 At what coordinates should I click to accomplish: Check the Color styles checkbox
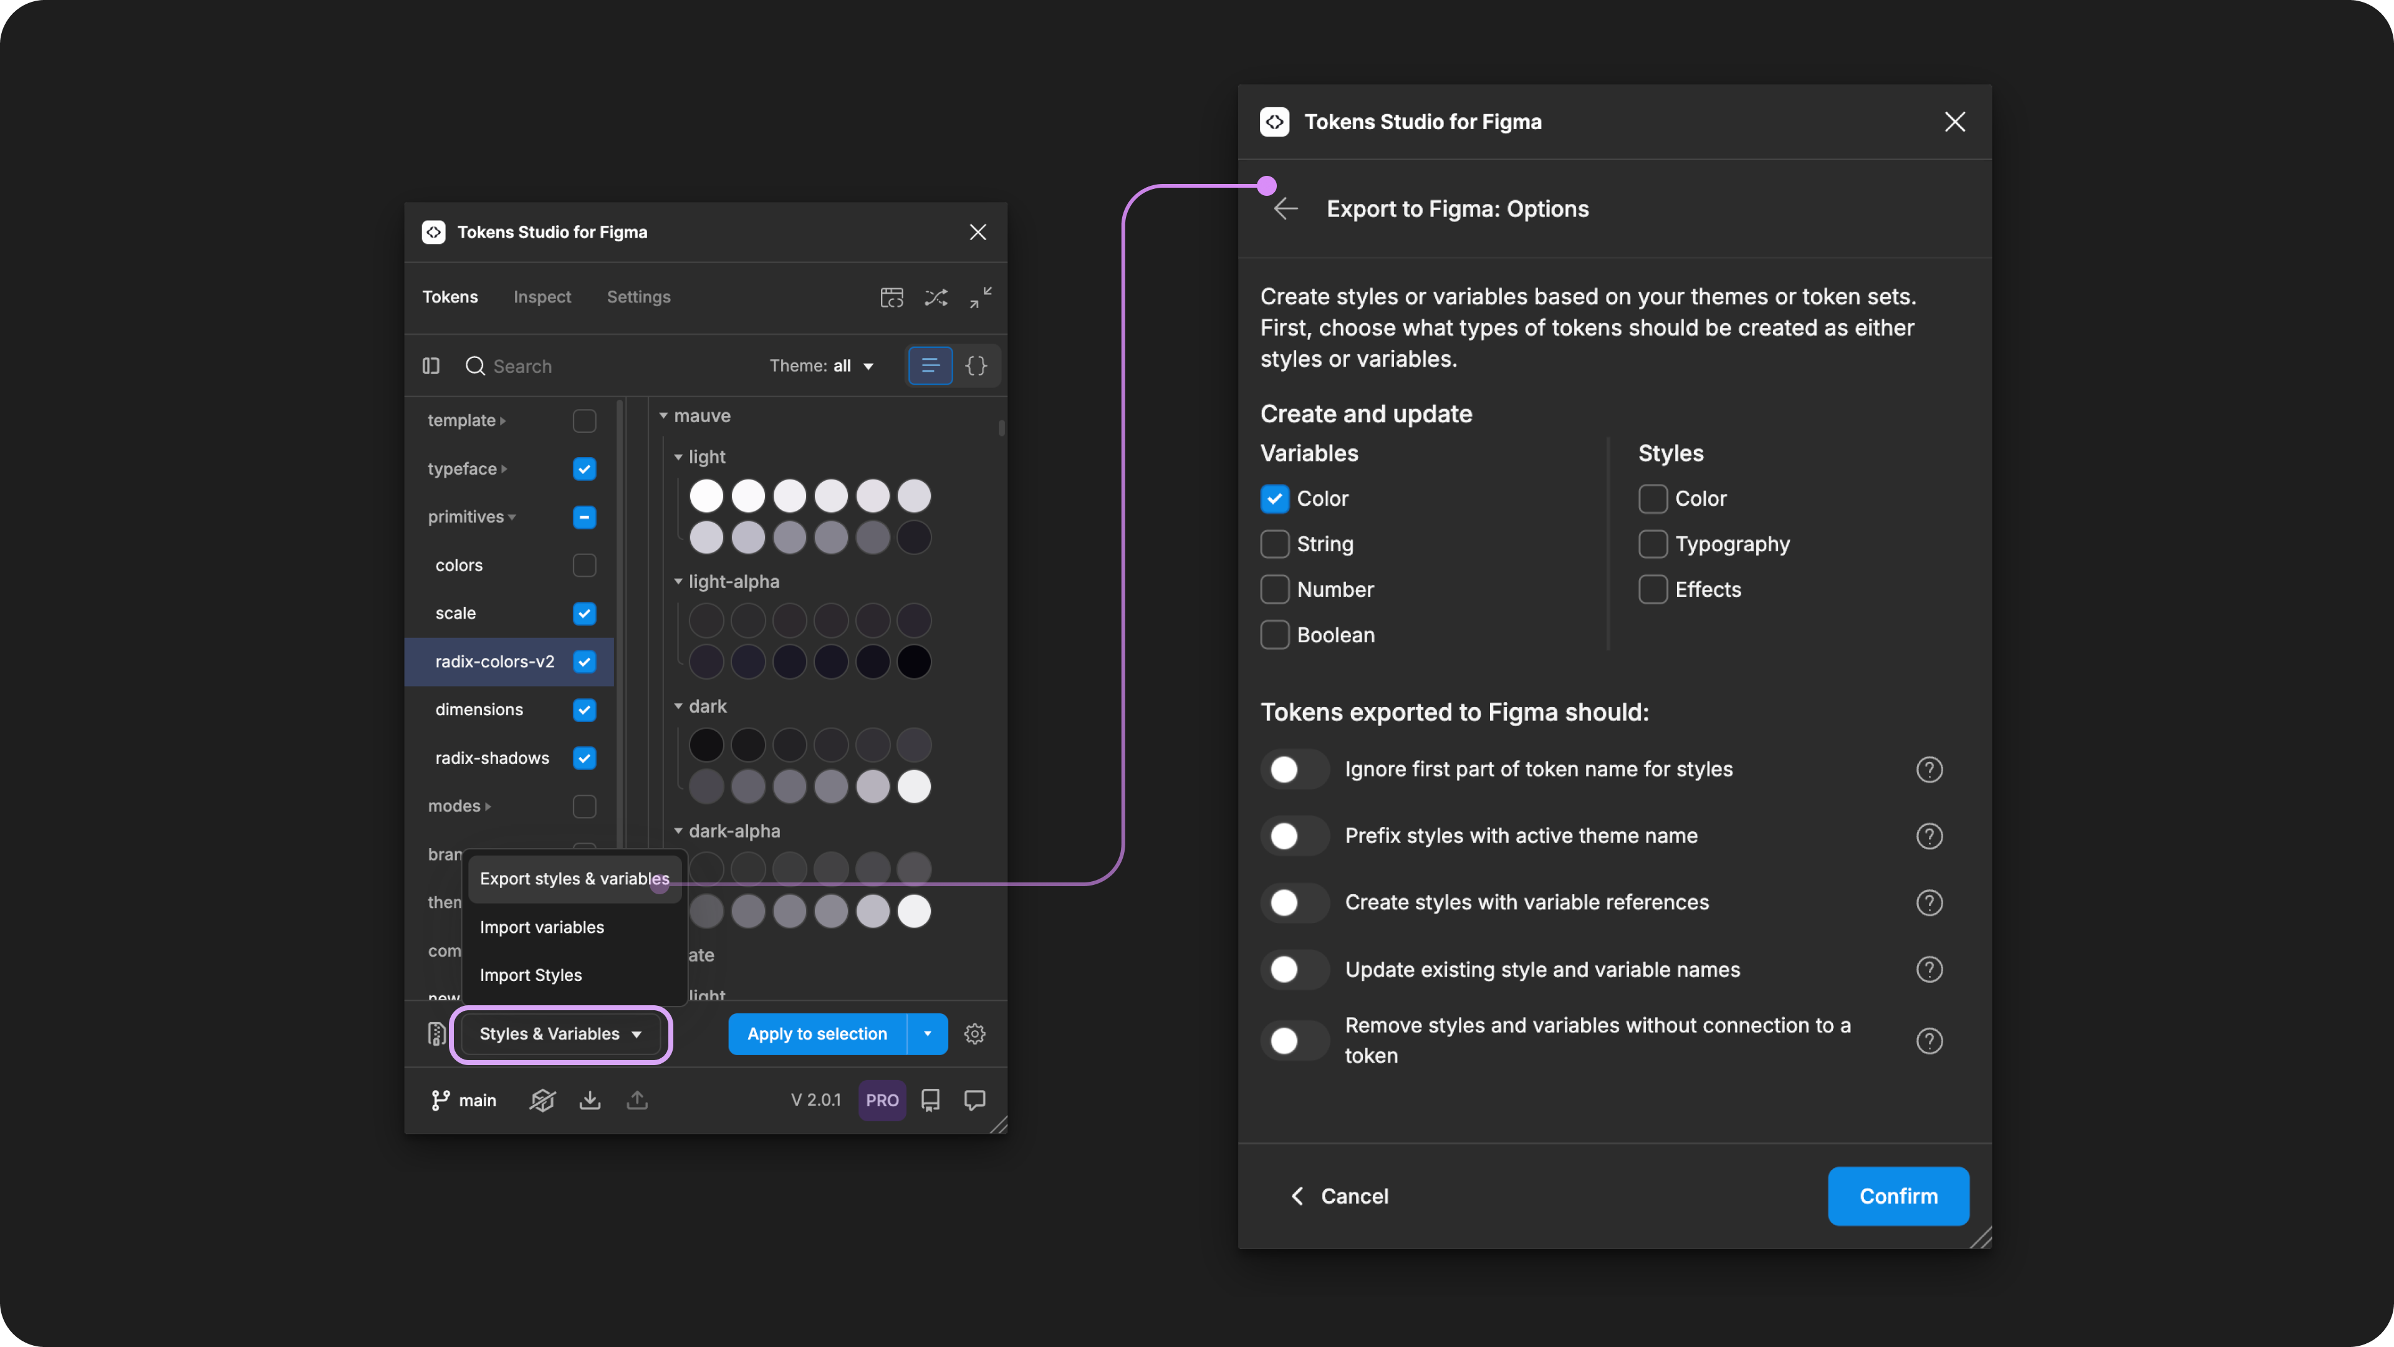tap(1652, 499)
